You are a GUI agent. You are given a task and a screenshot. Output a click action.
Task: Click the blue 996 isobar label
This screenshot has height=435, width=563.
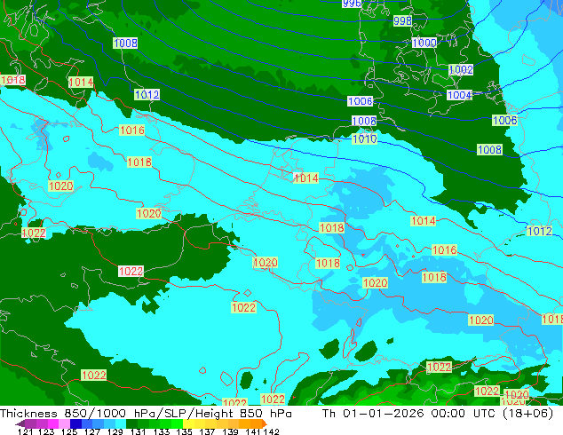point(352,4)
